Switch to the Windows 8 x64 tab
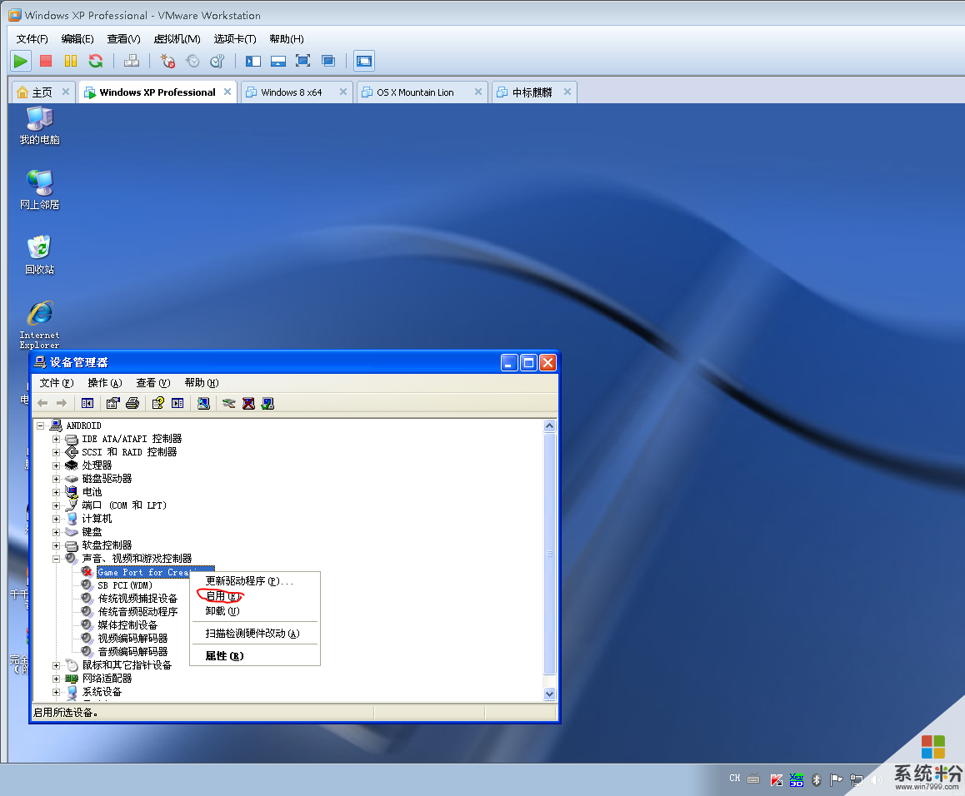 291,92
